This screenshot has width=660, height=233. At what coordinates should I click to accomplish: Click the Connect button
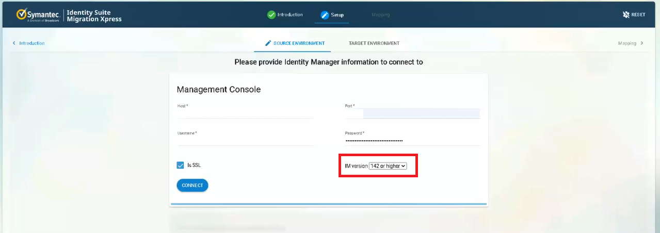click(x=192, y=186)
